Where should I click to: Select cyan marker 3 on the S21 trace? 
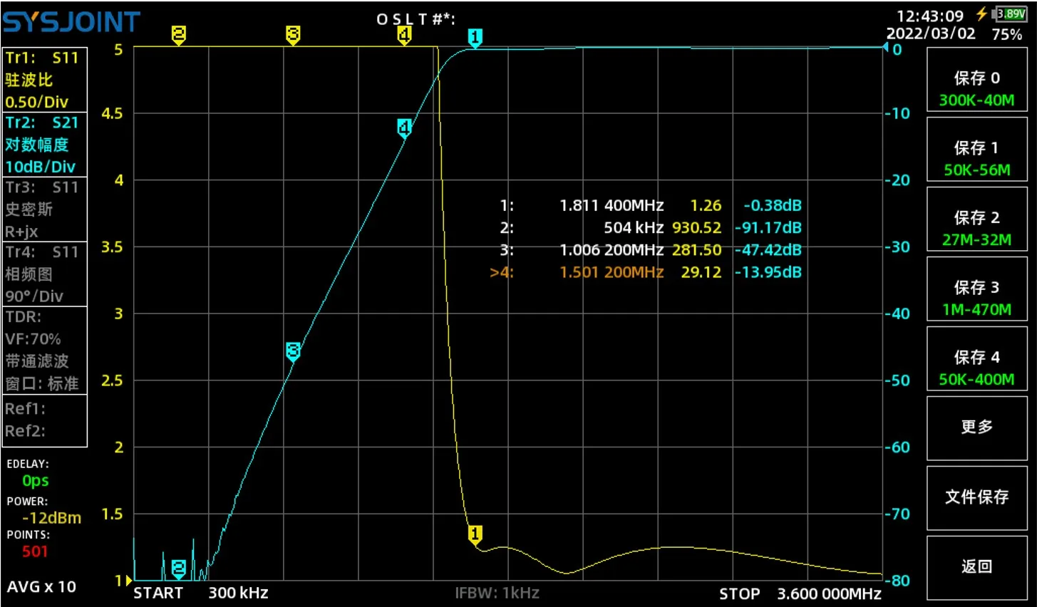click(293, 351)
